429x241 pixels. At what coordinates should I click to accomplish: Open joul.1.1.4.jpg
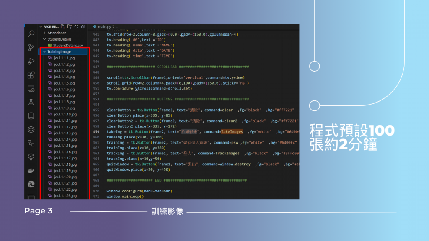click(64, 77)
